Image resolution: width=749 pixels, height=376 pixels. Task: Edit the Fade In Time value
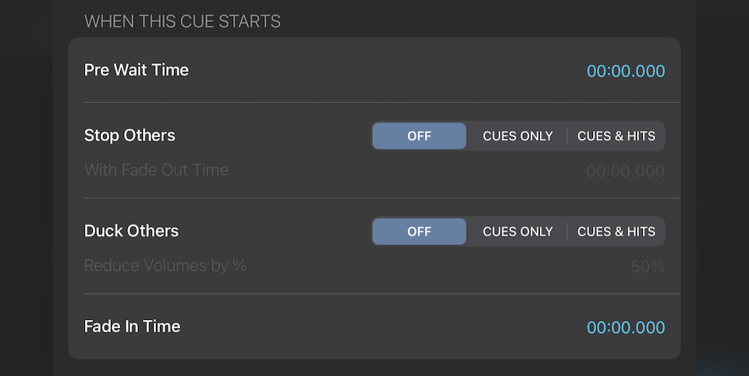[626, 327]
